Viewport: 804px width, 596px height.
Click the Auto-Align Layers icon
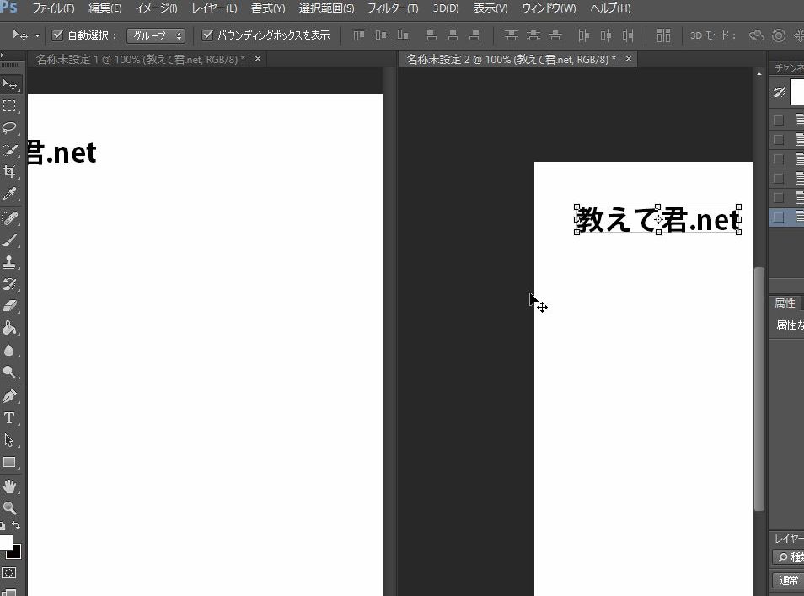tap(663, 35)
